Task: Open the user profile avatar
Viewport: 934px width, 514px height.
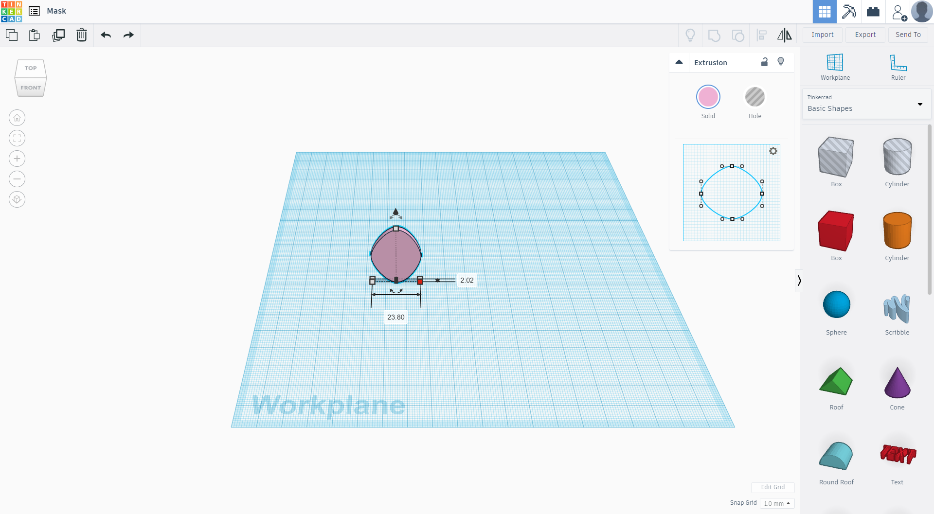Action: [x=922, y=11]
